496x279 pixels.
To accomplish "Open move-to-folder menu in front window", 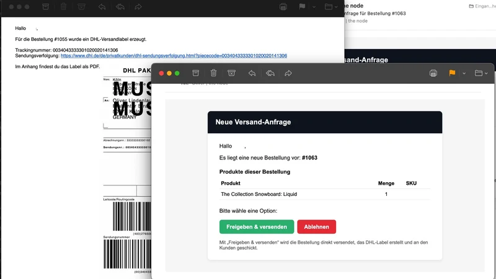I will pyautogui.click(x=481, y=73).
